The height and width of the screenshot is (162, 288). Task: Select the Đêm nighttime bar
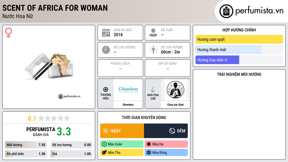[x=166, y=131]
